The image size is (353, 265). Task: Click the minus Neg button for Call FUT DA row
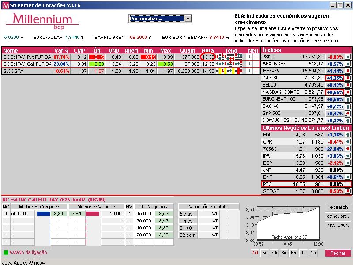coord(256,64)
